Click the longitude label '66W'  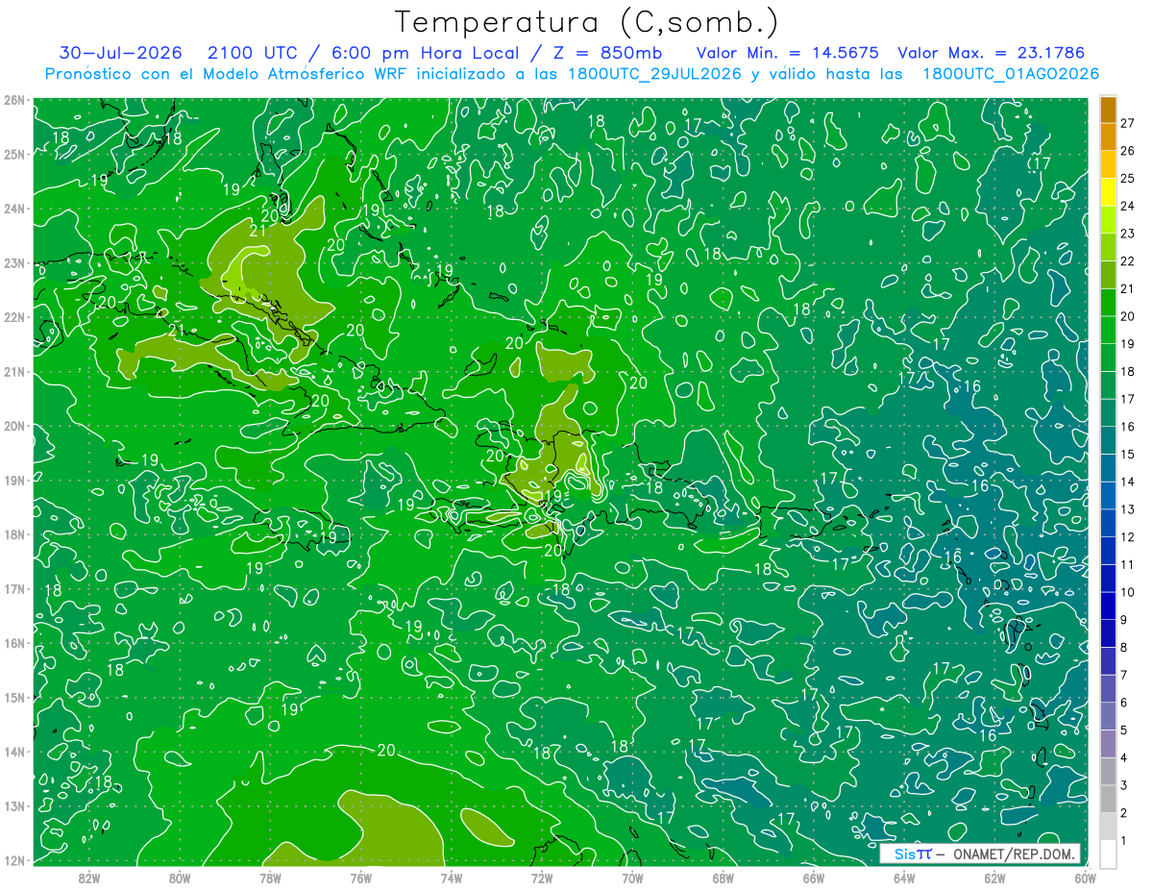[x=813, y=877]
